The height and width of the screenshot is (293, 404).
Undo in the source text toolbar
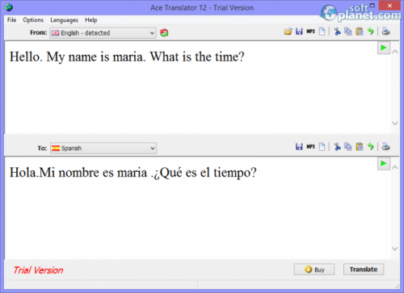point(371,31)
